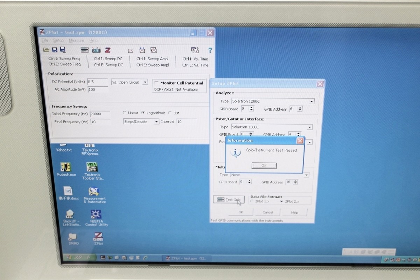Click the graph-with-arrows toolbar icon
This screenshot has width=420, height=280.
[x=142, y=50]
